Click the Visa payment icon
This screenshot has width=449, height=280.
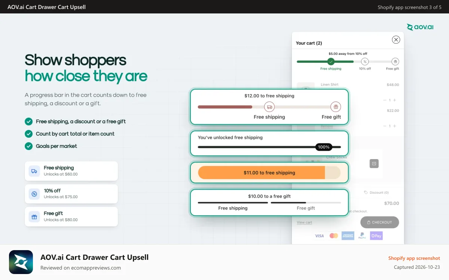(x=319, y=236)
